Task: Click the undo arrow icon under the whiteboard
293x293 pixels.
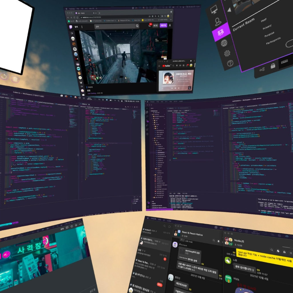Action: click(x=4, y=76)
